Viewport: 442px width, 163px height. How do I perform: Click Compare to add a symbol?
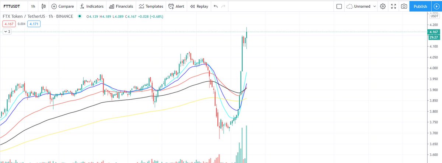pos(63,6)
